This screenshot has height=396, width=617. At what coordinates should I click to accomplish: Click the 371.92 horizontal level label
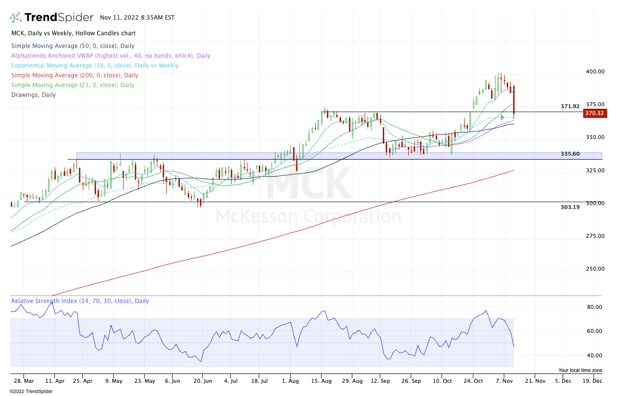[x=570, y=106]
